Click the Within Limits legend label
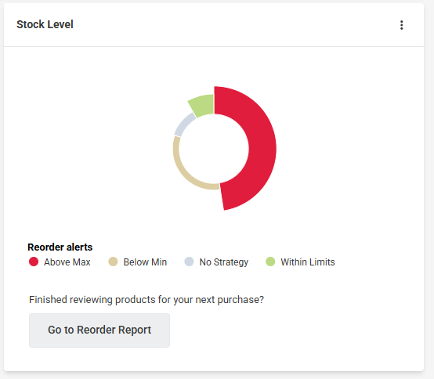This screenshot has width=434, height=379. coord(308,262)
